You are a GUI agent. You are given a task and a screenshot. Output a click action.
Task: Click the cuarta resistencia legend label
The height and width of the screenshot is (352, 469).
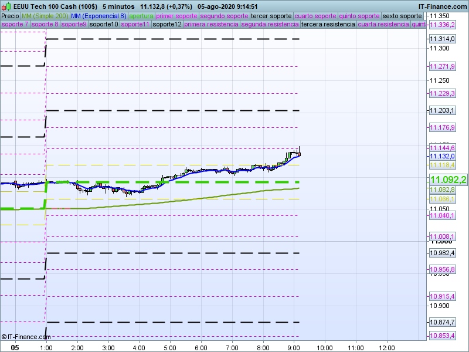383,25
